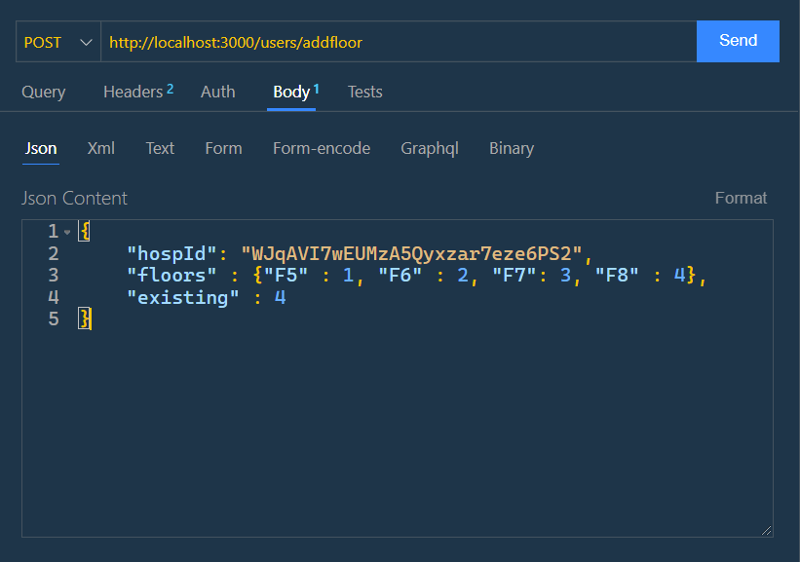The width and height of the screenshot is (800, 562).
Task: Switch to the Xml body format
Action: [100, 148]
